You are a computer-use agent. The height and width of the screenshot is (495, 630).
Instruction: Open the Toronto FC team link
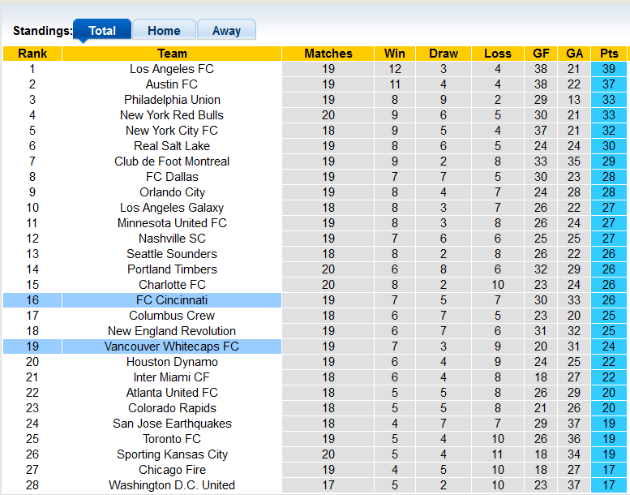pos(172,439)
